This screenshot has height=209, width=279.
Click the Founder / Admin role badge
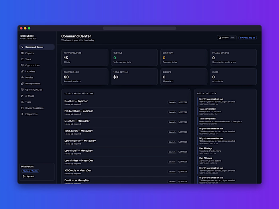point(30,171)
